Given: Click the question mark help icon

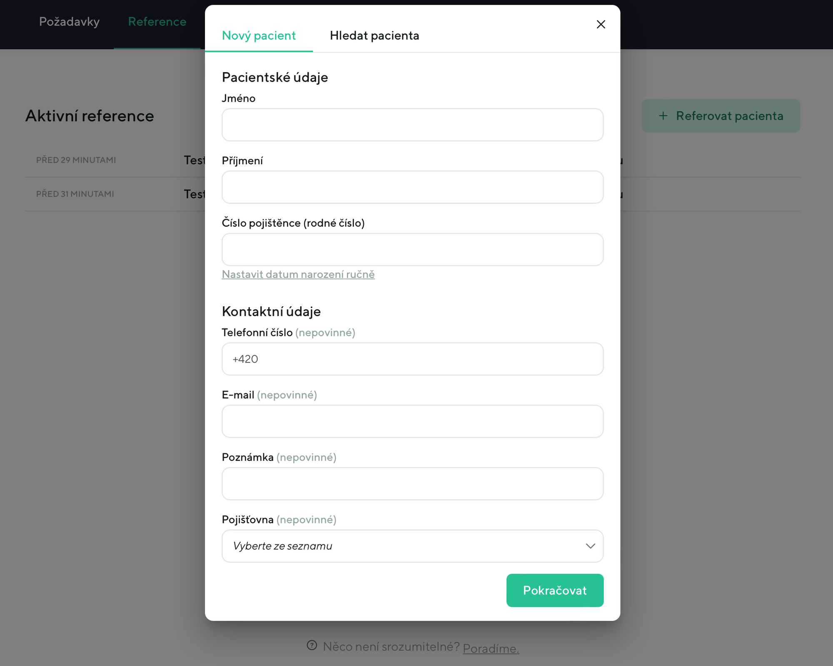Looking at the screenshot, I should pos(312,646).
